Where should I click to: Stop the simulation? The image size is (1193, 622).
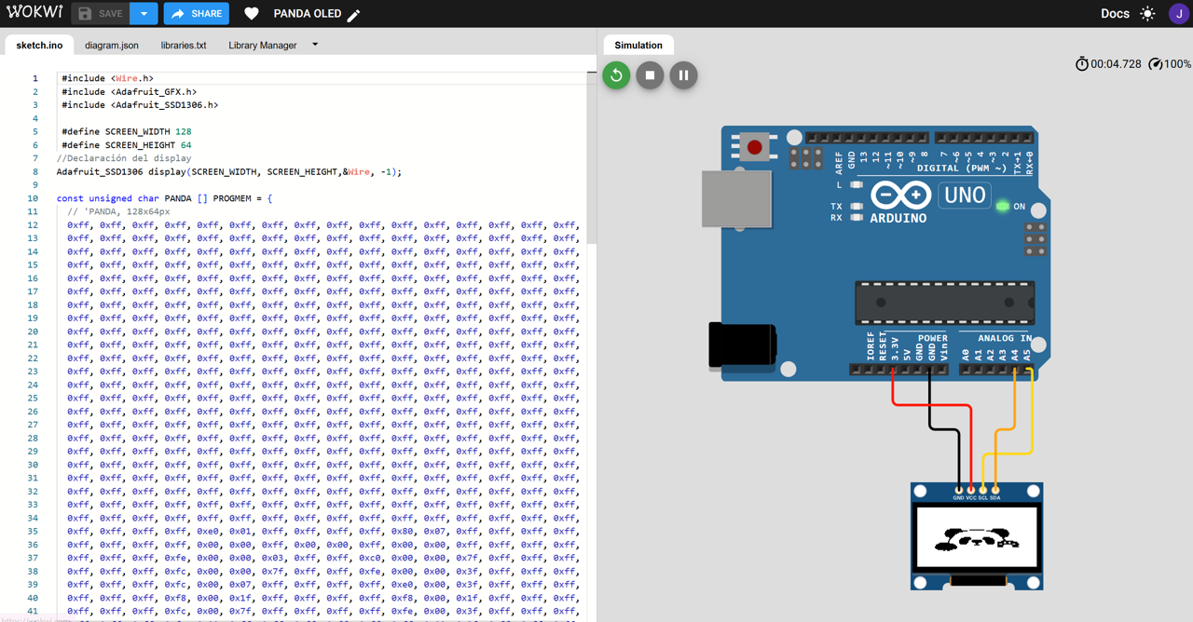tap(650, 75)
